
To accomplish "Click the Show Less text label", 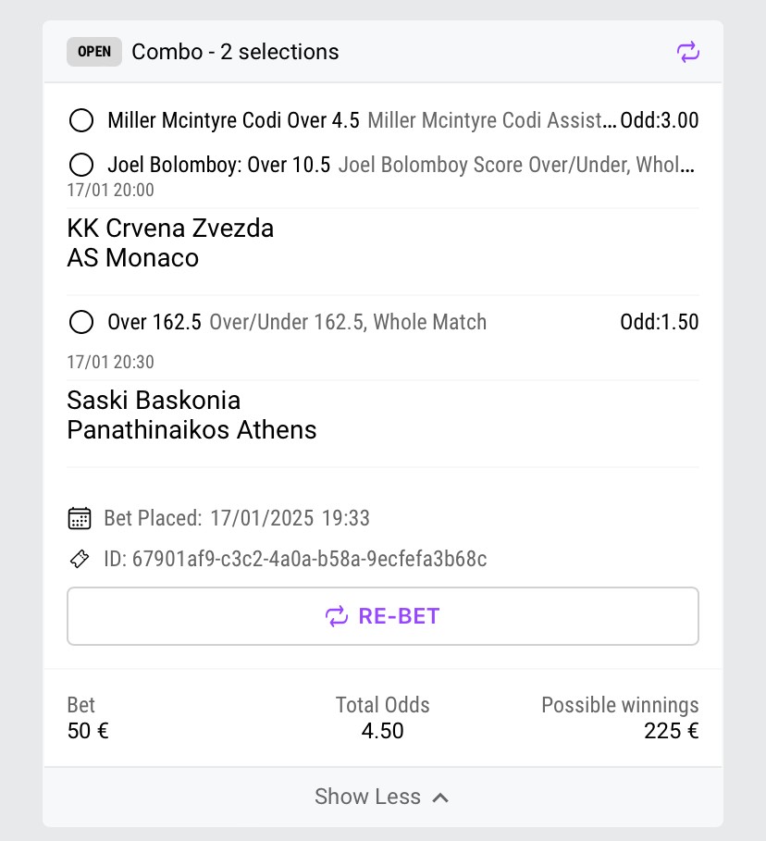I will tap(367, 797).
